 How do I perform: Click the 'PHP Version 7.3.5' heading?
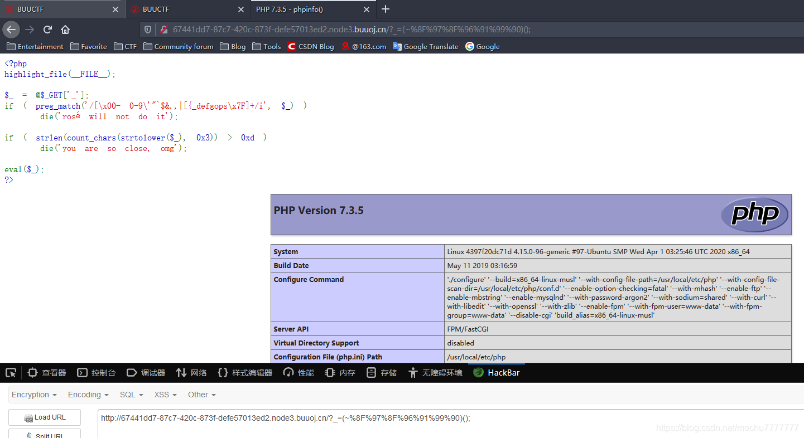tap(319, 211)
